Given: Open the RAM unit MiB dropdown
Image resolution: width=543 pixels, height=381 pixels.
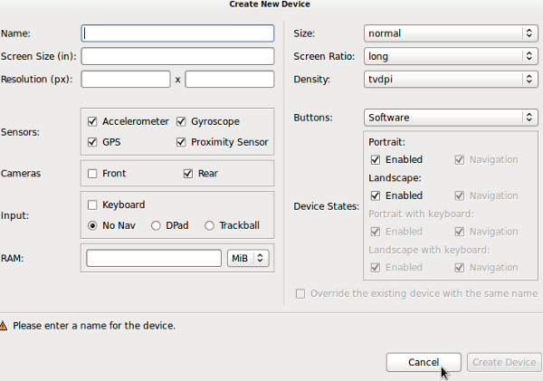Looking at the screenshot, I should pos(248,258).
